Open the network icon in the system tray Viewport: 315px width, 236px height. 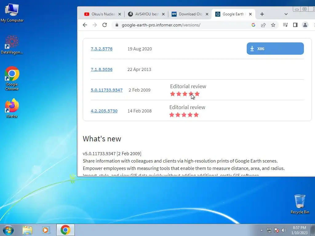coord(269,230)
